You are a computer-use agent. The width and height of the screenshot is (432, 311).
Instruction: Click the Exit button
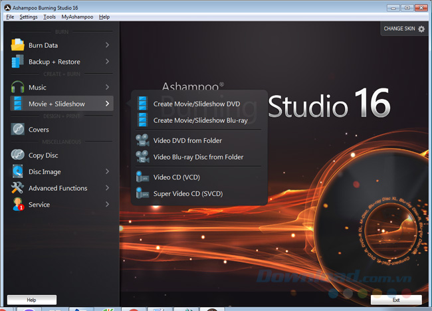coord(396,300)
